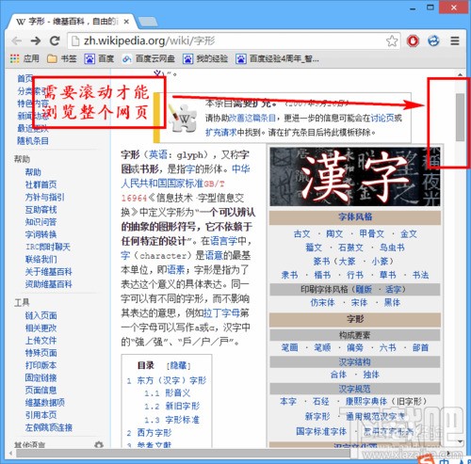
Task: Click the settings gear beside 其他语言
Action: point(99,444)
